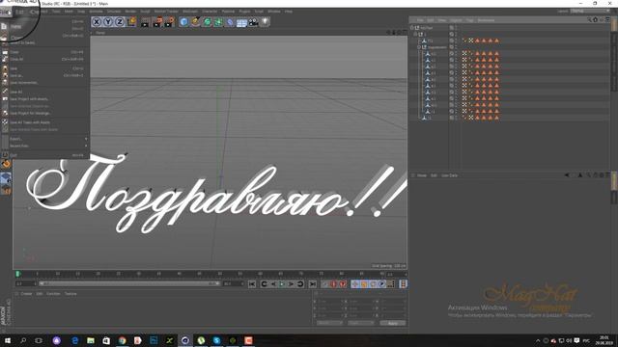Go to end of animation

(x=313, y=284)
